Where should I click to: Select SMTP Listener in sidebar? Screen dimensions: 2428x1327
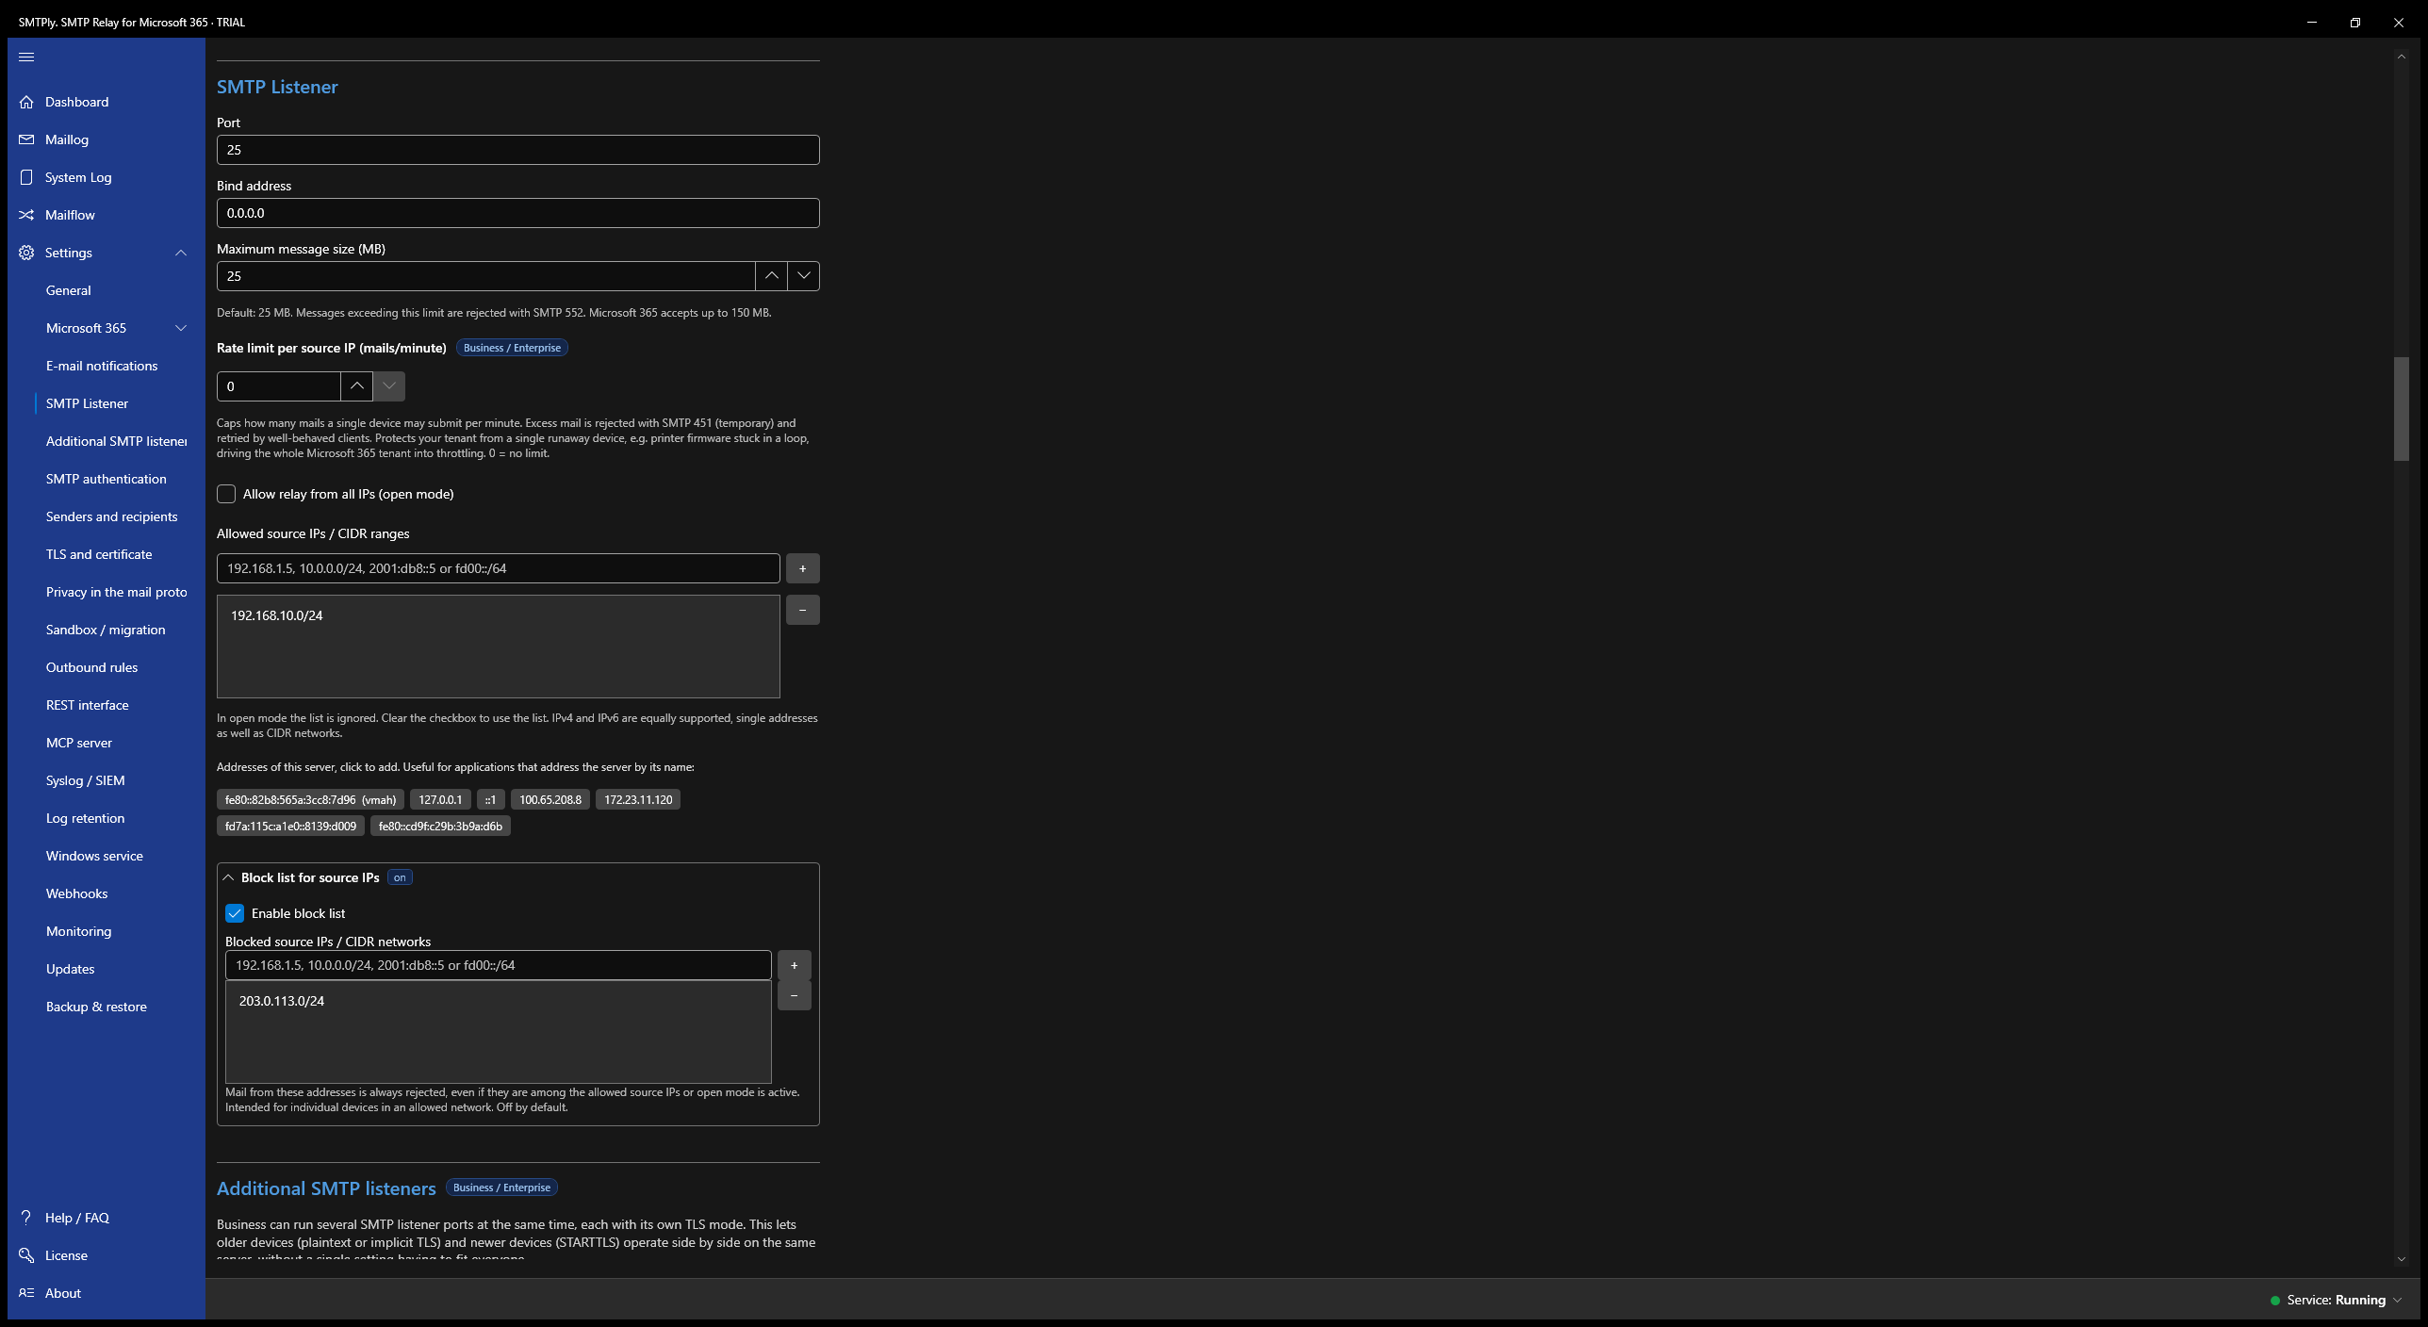[x=87, y=403]
